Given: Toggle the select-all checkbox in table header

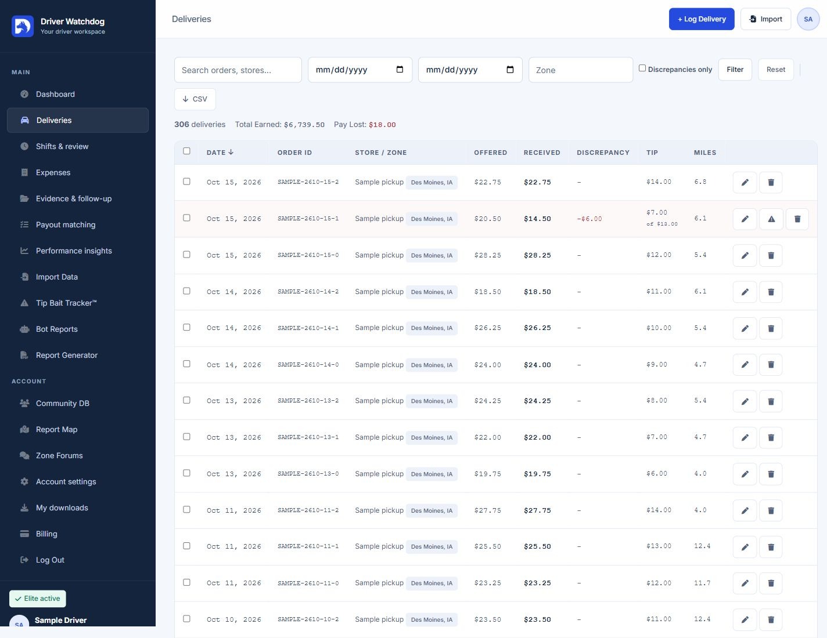Looking at the screenshot, I should coord(186,151).
